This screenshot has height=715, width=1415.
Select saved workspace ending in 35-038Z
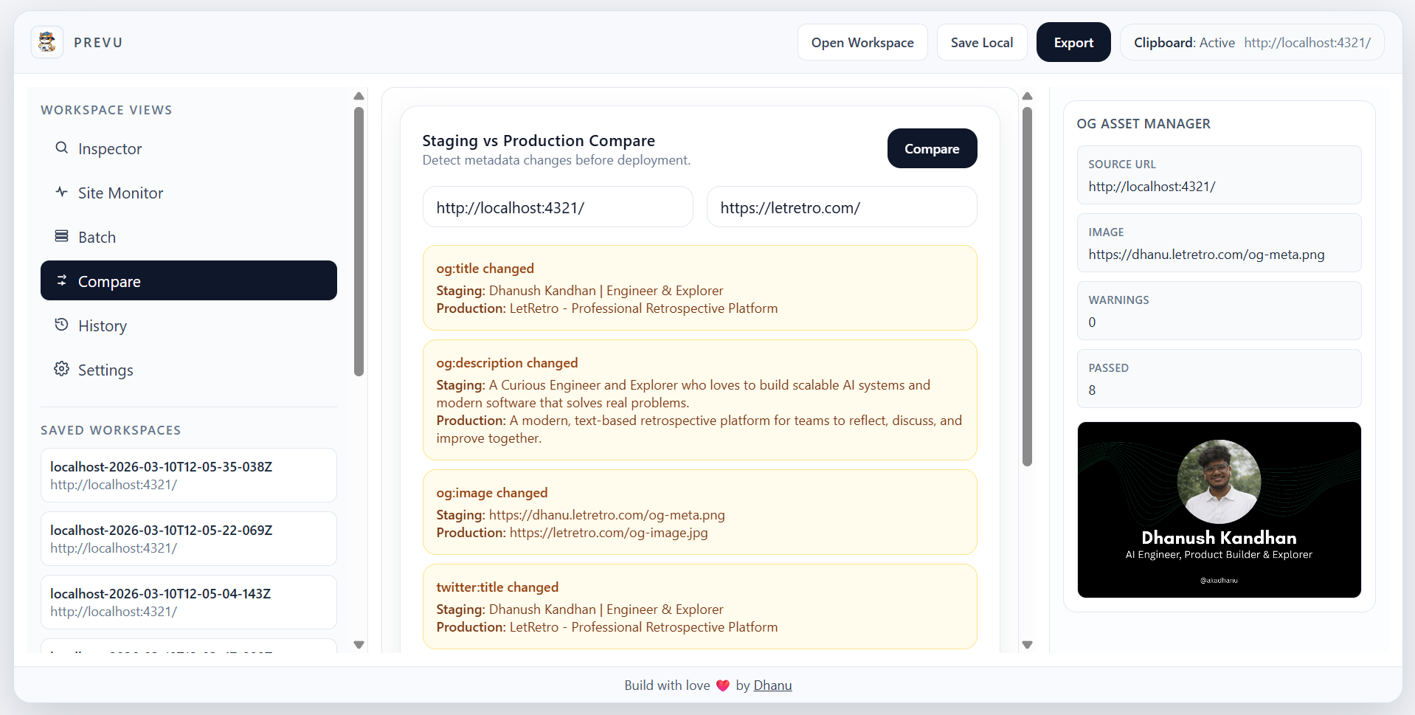click(188, 475)
